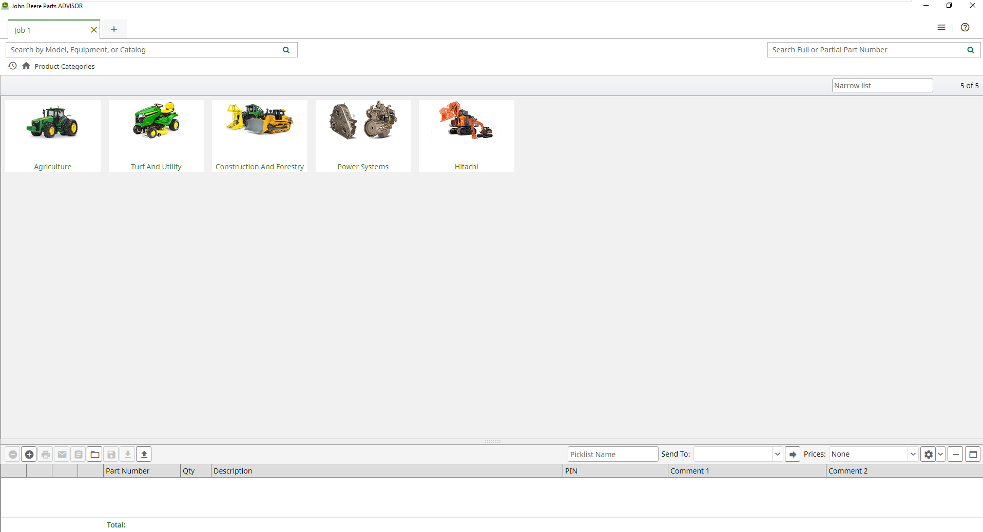Viewport: 983px width, 532px height.
Task: Click the Part Number column header
Action: click(x=142, y=471)
